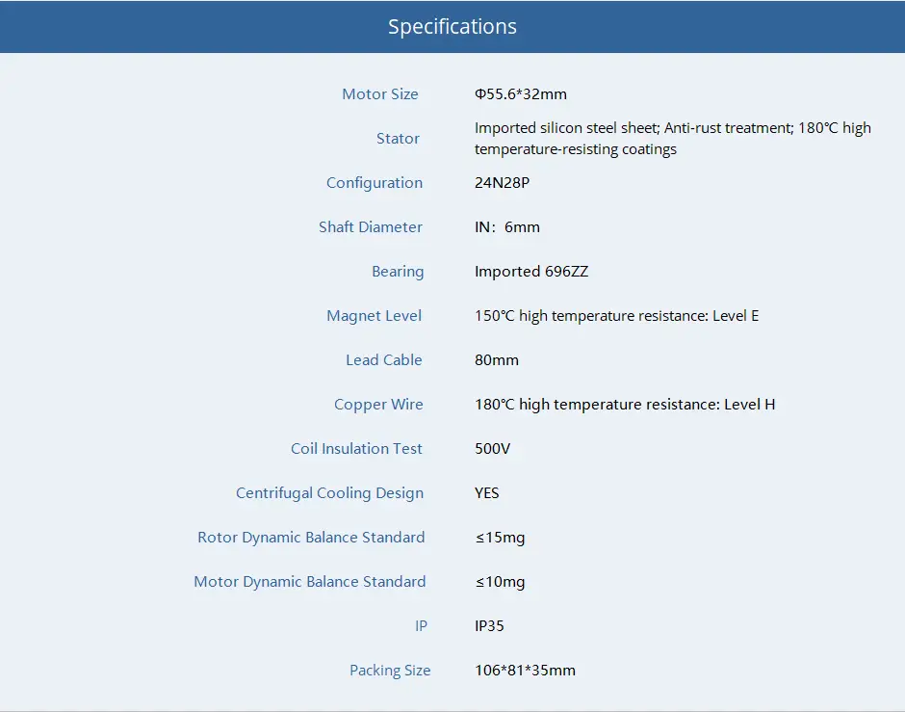
Task: Click the Coil Insulation Test label
Action: coord(356,449)
